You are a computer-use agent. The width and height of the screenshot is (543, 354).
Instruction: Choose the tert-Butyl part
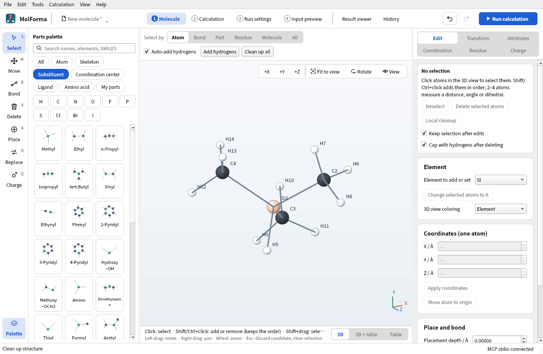79,181
